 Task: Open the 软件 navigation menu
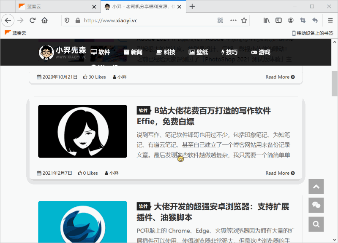(x=100, y=52)
